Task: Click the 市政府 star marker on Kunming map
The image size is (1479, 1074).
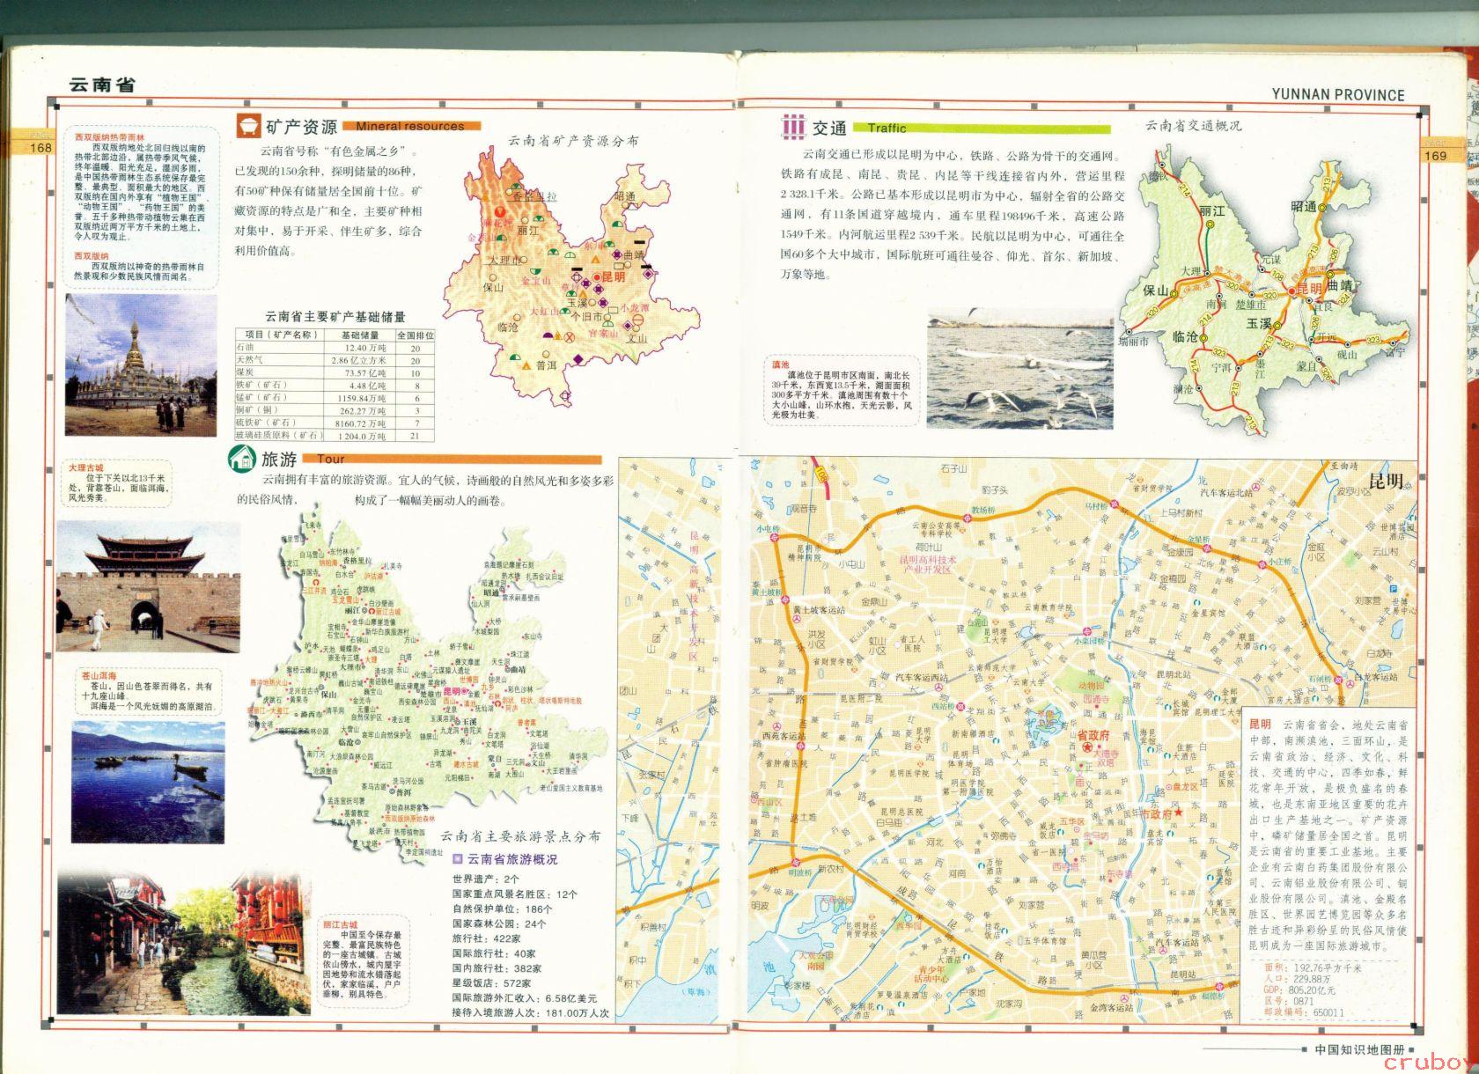Action: (1178, 813)
